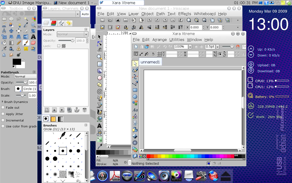Enable the Apply Jitter checkbox

click(x=3, y=114)
